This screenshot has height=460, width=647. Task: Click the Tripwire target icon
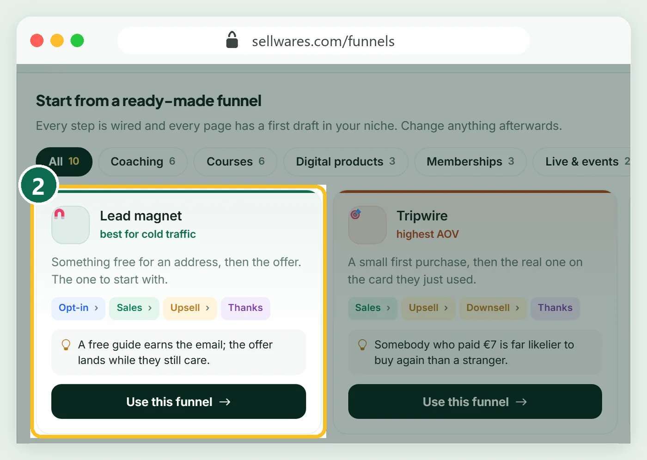355,214
